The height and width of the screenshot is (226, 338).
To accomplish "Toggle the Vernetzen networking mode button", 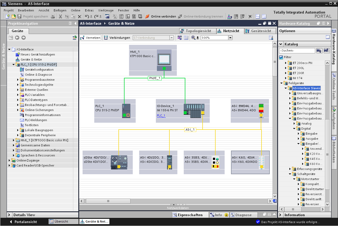I will coord(91,38).
